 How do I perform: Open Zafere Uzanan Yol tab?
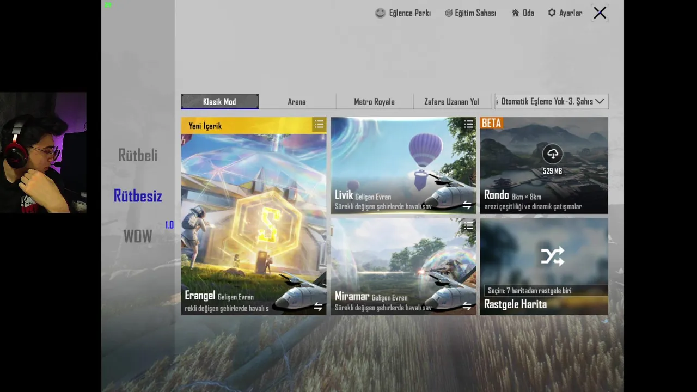point(451,102)
